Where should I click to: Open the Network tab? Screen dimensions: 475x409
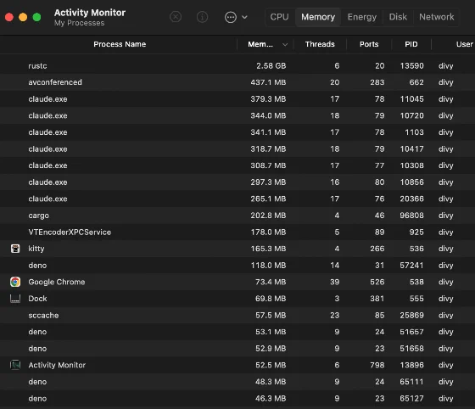(x=437, y=17)
